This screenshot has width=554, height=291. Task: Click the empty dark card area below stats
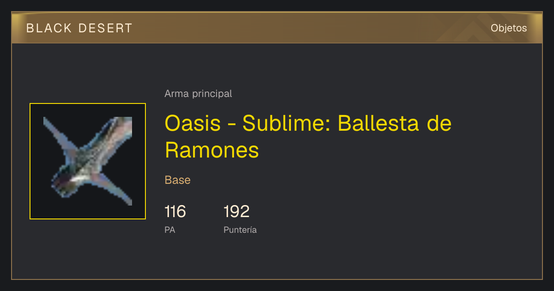click(277, 259)
